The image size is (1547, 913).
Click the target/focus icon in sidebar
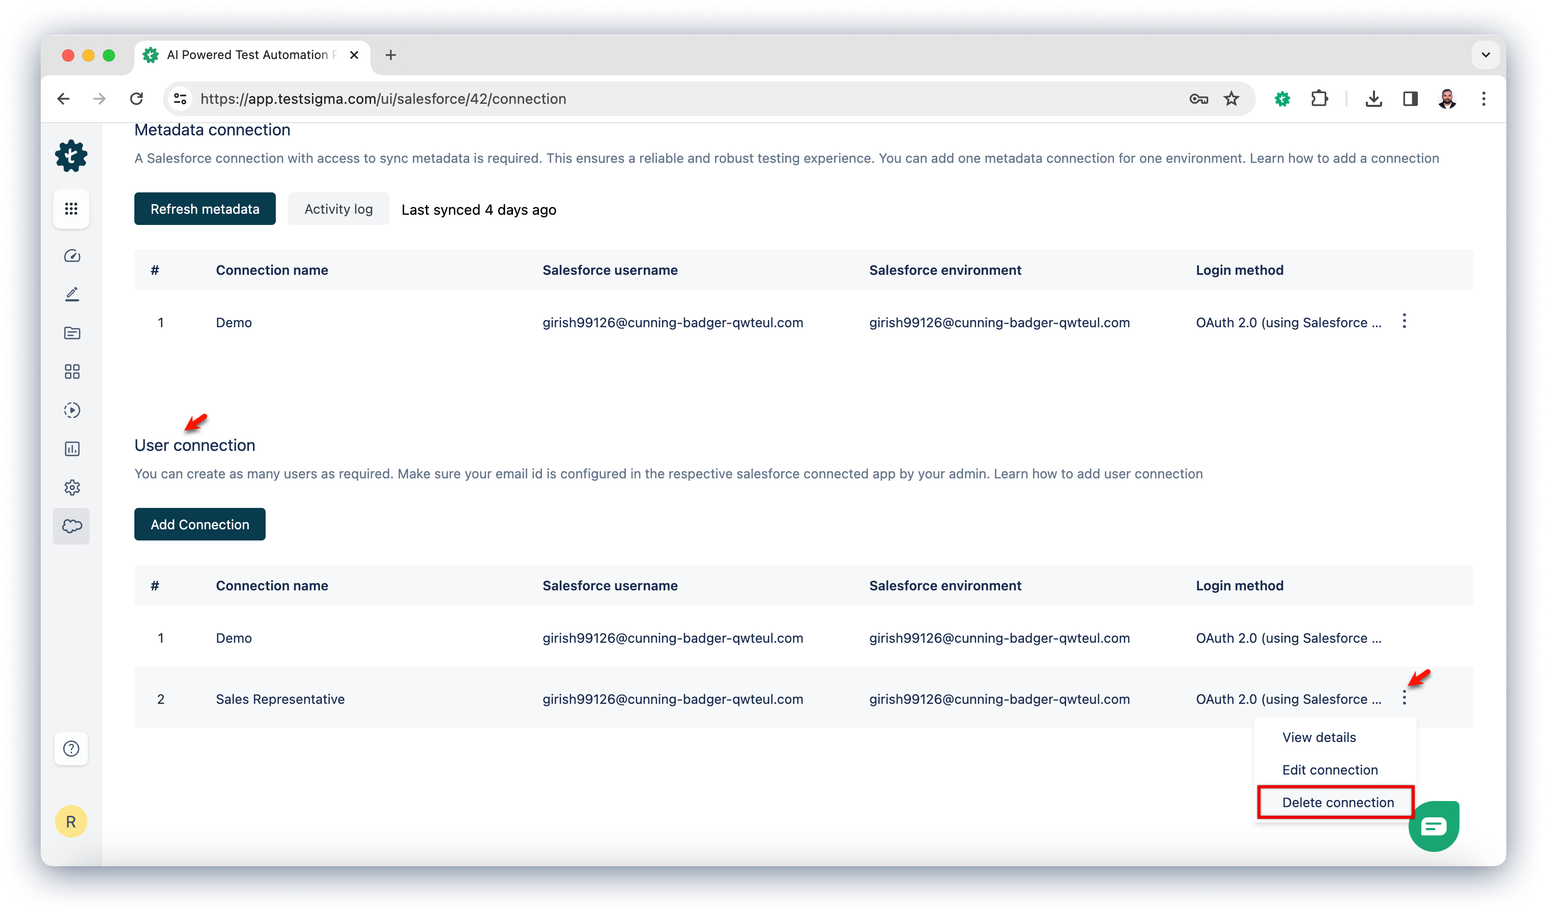[72, 409]
